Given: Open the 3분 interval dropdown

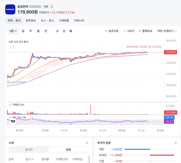Looking at the screenshot, I should [x=13, y=31].
